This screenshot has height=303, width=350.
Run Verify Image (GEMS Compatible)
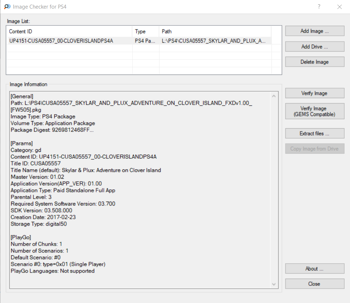click(x=315, y=111)
